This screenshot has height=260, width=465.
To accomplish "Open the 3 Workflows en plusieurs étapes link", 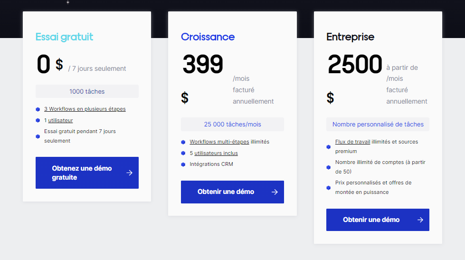I will click(85, 109).
